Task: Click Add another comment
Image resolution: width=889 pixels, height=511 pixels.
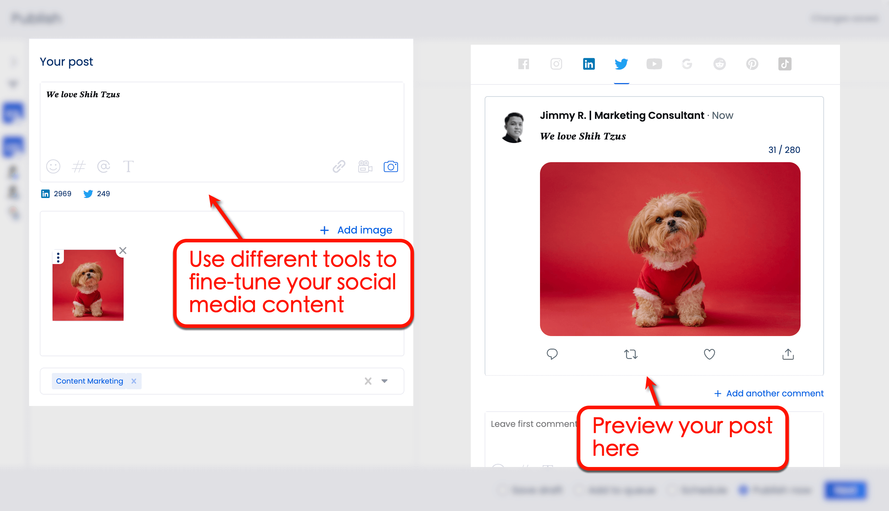Action: click(x=768, y=393)
